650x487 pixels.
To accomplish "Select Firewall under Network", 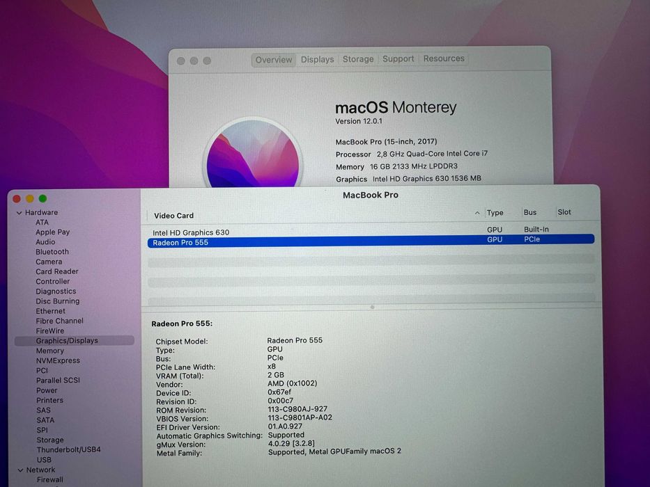I will (50, 479).
